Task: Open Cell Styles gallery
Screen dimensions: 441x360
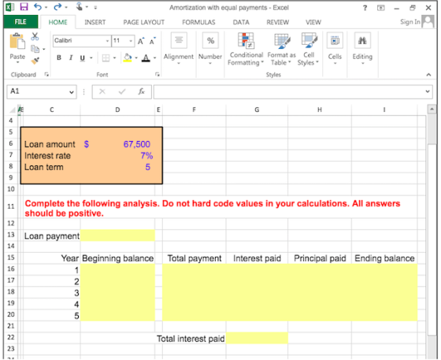Action: point(309,49)
